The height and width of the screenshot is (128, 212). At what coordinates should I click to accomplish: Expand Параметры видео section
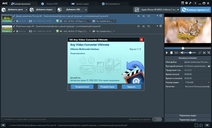click(x=188, y=116)
